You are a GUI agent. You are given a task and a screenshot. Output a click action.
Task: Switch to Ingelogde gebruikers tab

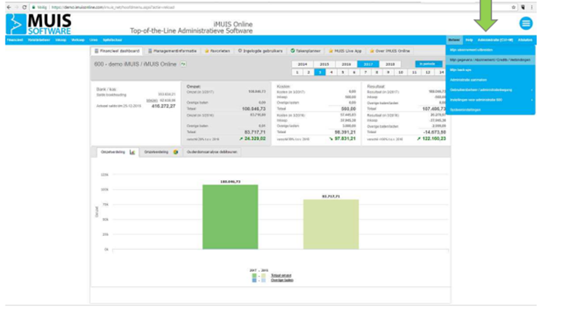click(260, 51)
